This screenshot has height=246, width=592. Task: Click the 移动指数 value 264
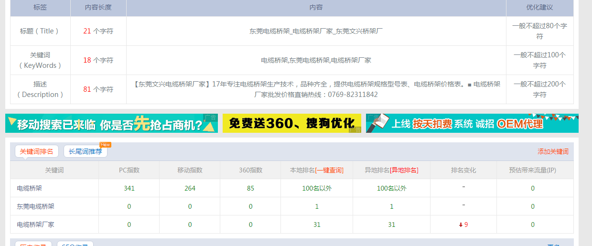point(190,188)
